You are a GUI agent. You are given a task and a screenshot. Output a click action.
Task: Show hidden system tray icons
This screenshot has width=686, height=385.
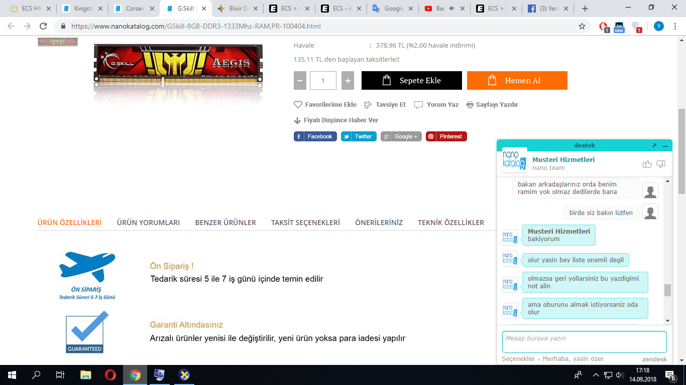(596, 375)
